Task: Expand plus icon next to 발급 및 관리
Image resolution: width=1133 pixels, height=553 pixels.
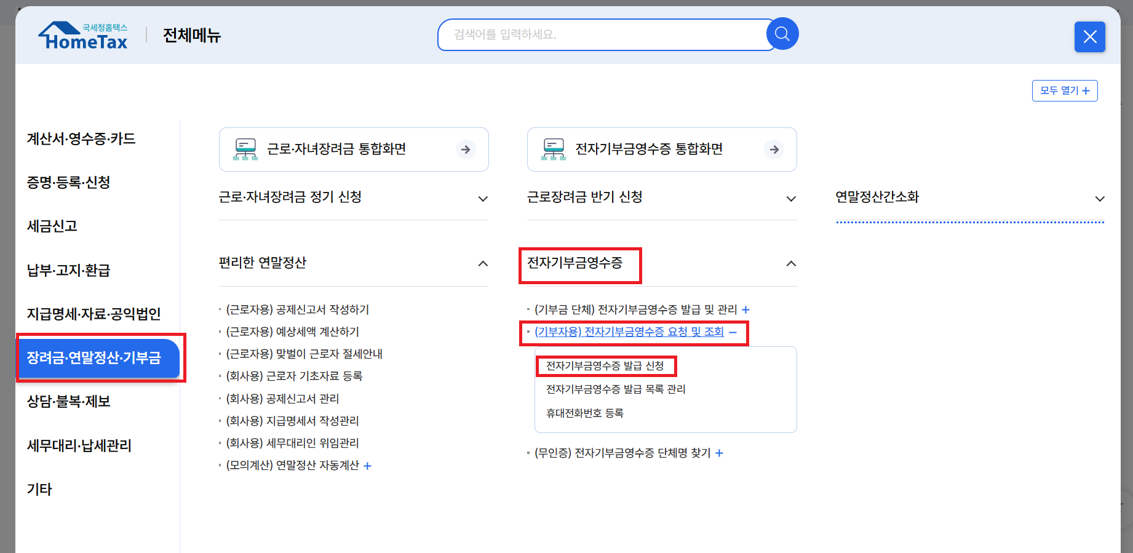Action: [745, 309]
